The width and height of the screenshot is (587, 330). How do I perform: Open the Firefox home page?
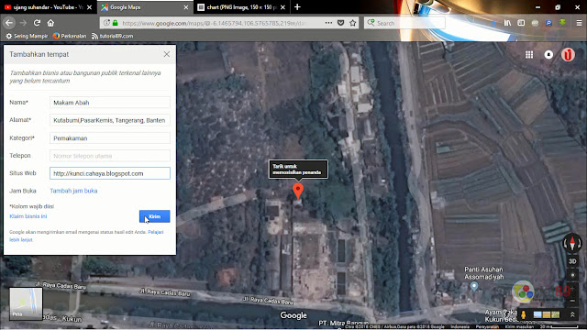click(x=50, y=23)
